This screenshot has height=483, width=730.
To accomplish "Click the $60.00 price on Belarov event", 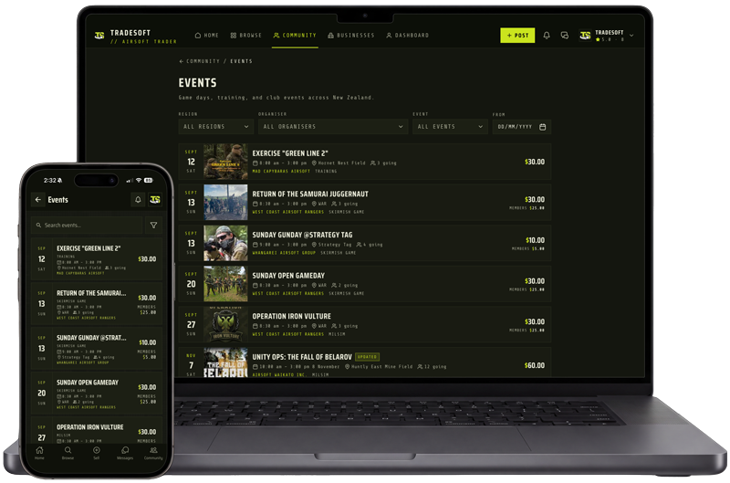I will click(535, 365).
